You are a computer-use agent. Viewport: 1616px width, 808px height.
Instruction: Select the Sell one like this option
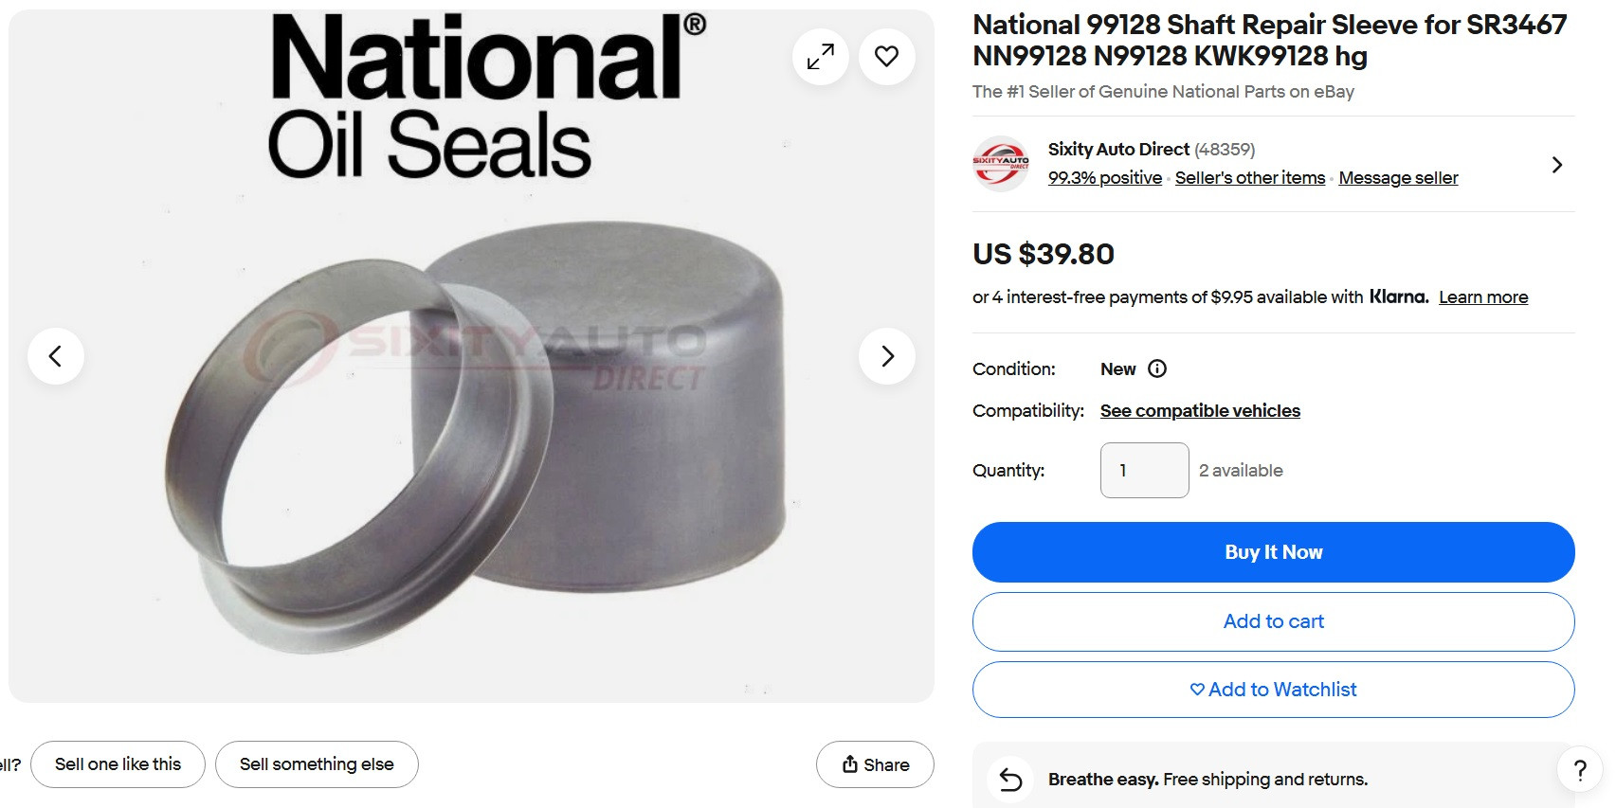pyautogui.click(x=118, y=763)
